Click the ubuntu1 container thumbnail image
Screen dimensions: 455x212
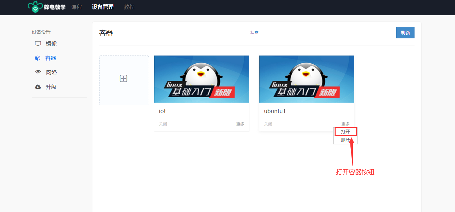tap(307, 79)
